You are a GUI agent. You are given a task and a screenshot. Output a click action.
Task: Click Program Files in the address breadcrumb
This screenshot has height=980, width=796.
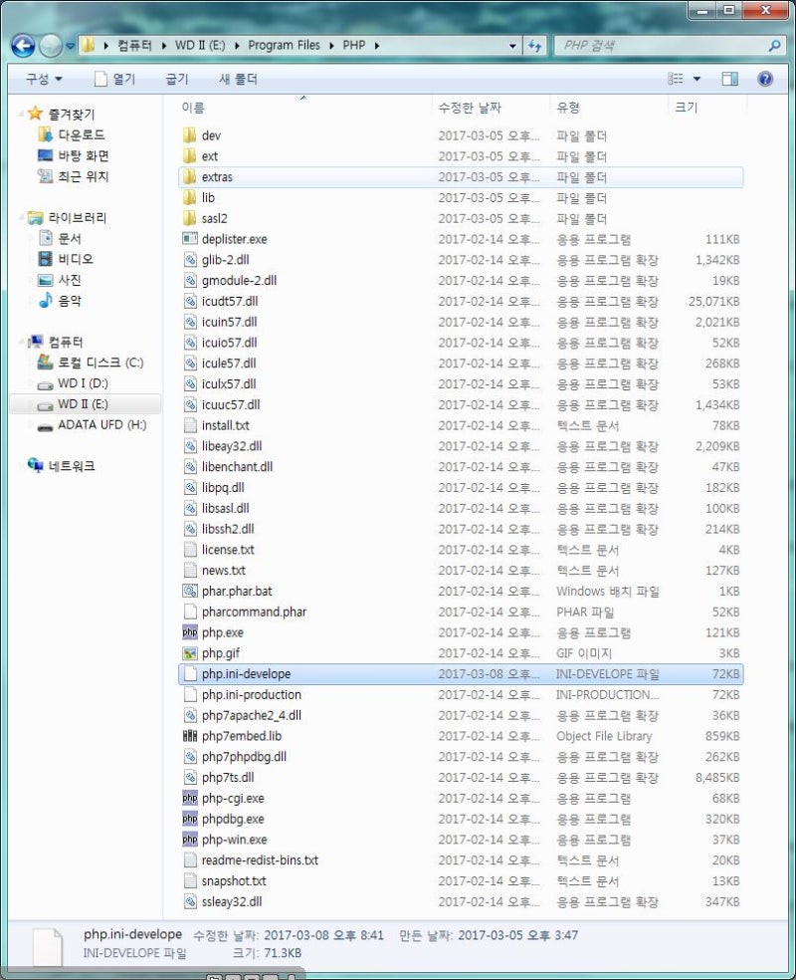[x=284, y=45]
